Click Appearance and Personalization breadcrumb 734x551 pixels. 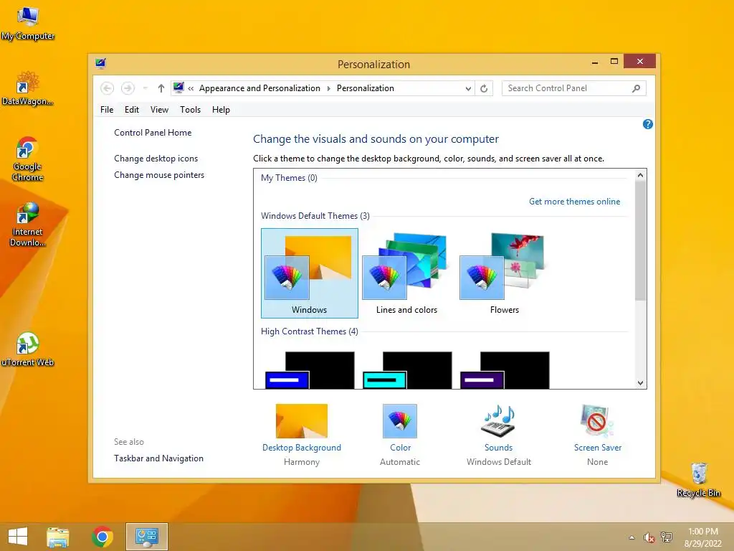pos(259,88)
